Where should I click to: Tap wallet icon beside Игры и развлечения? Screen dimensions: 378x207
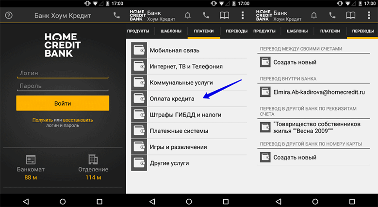coord(139,147)
